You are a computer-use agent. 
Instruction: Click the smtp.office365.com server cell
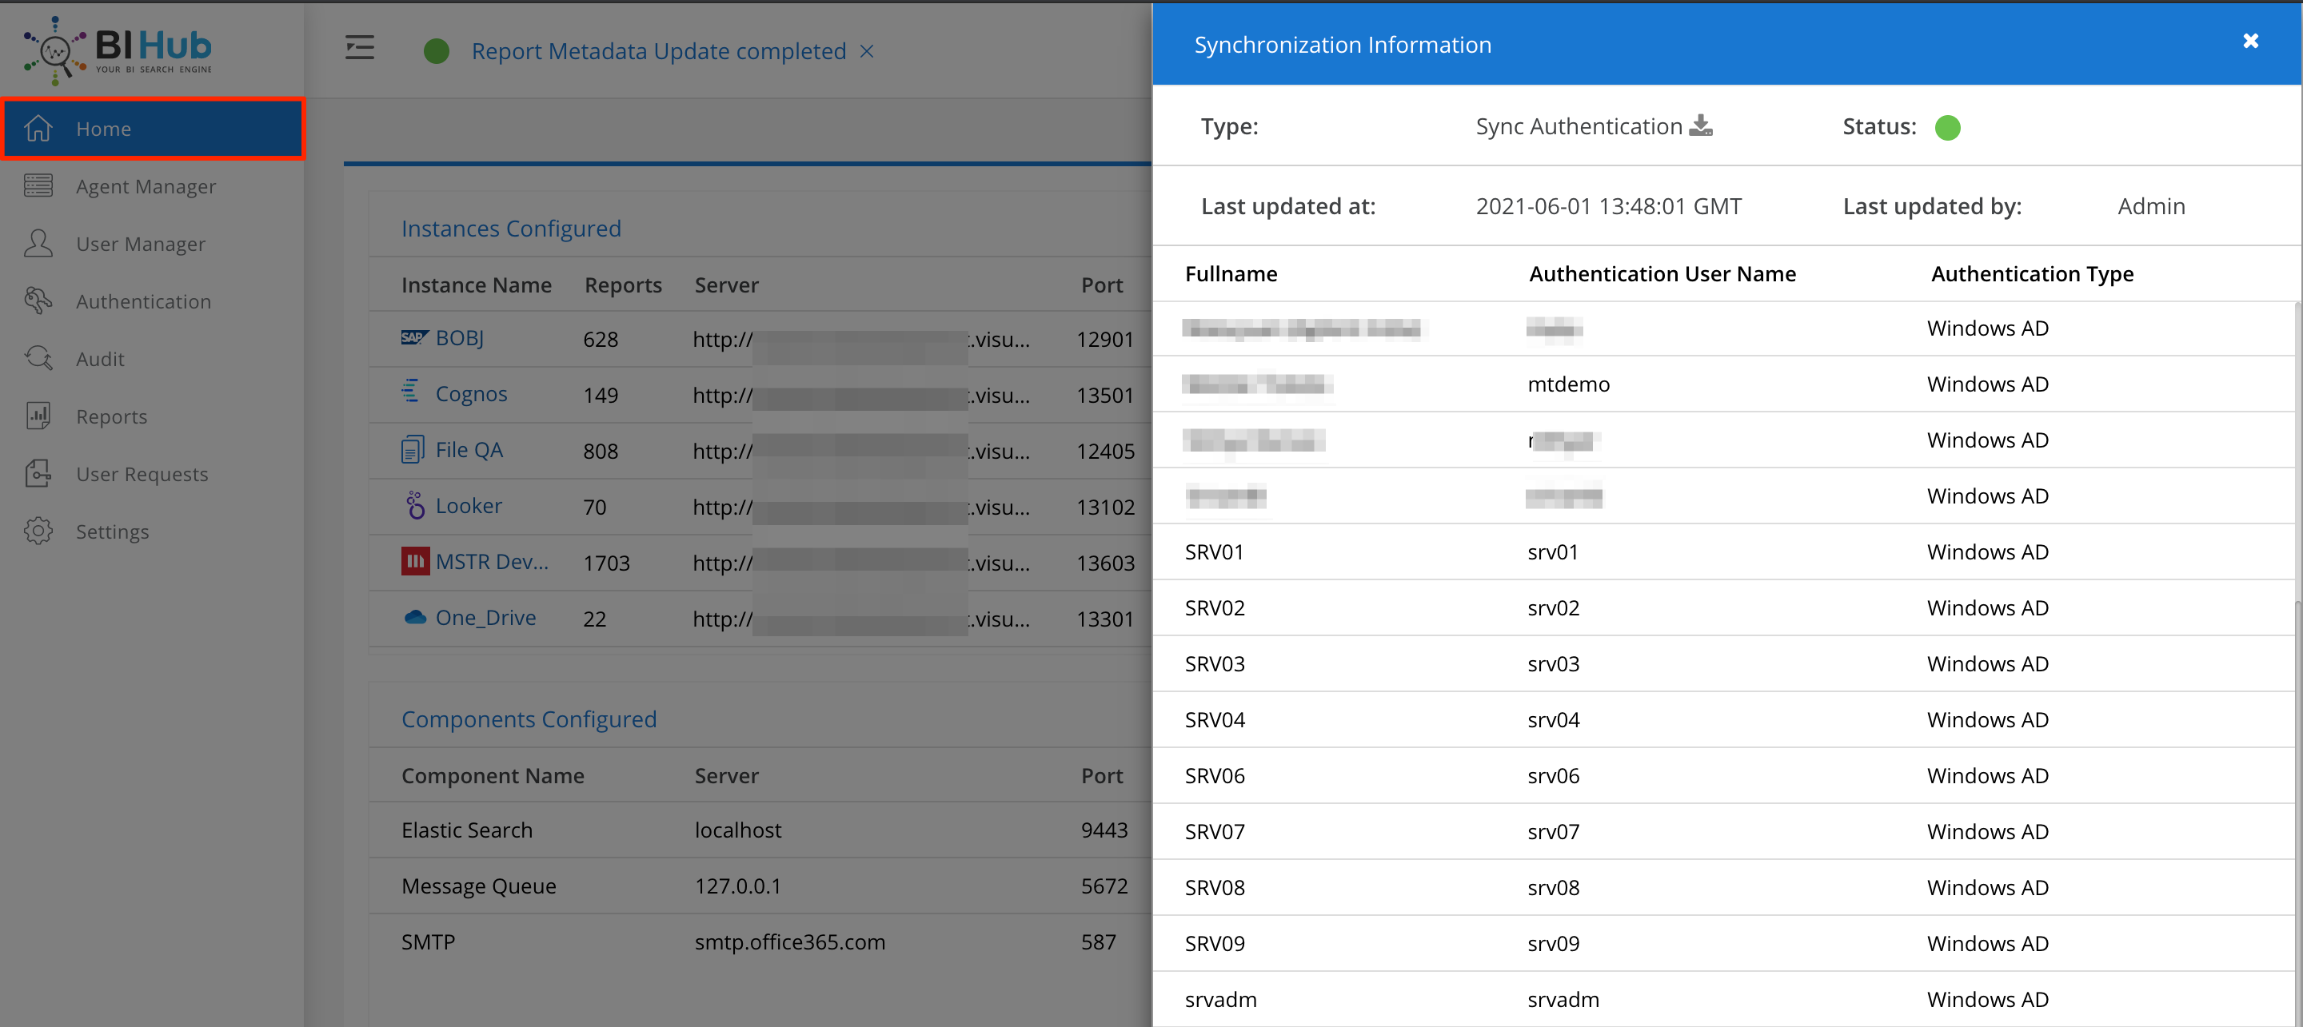click(789, 941)
